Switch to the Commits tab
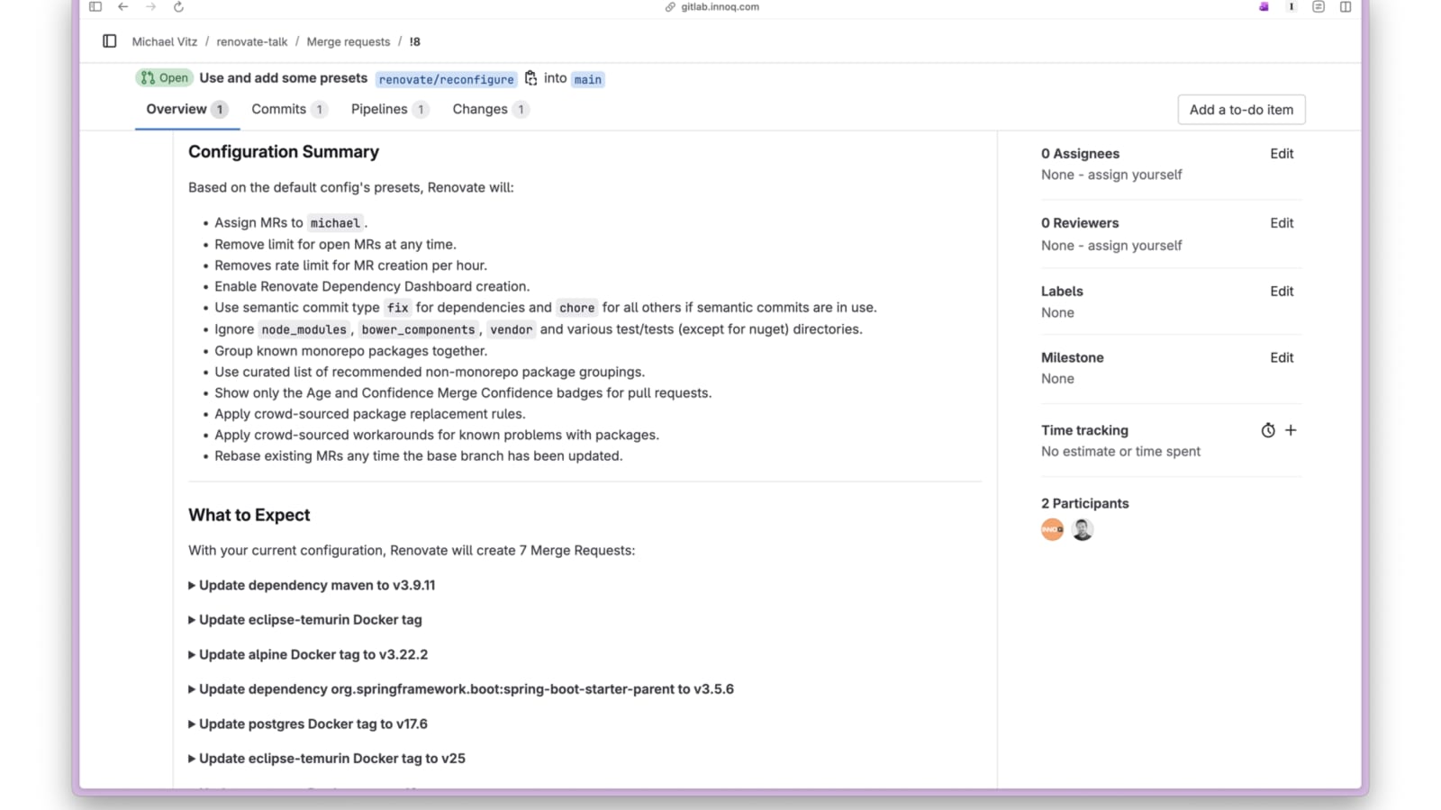The width and height of the screenshot is (1441, 810). coord(288,109)
